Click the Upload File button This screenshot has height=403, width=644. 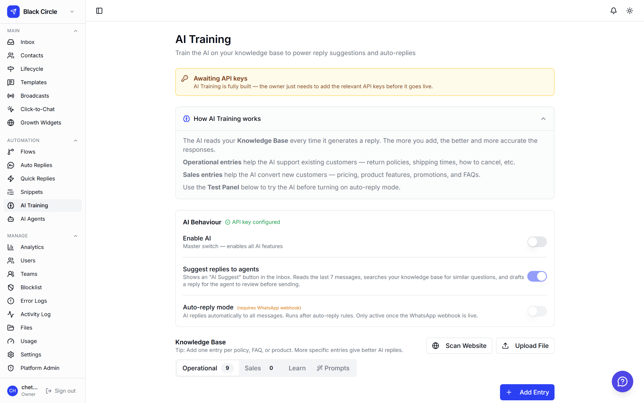pos(525,346)
